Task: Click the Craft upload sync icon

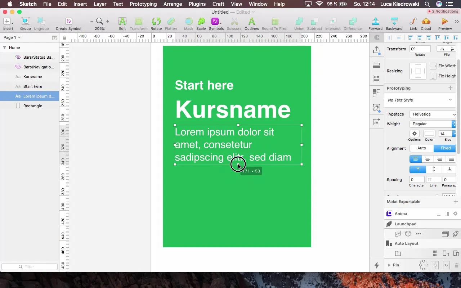Action: click(377, 50)
